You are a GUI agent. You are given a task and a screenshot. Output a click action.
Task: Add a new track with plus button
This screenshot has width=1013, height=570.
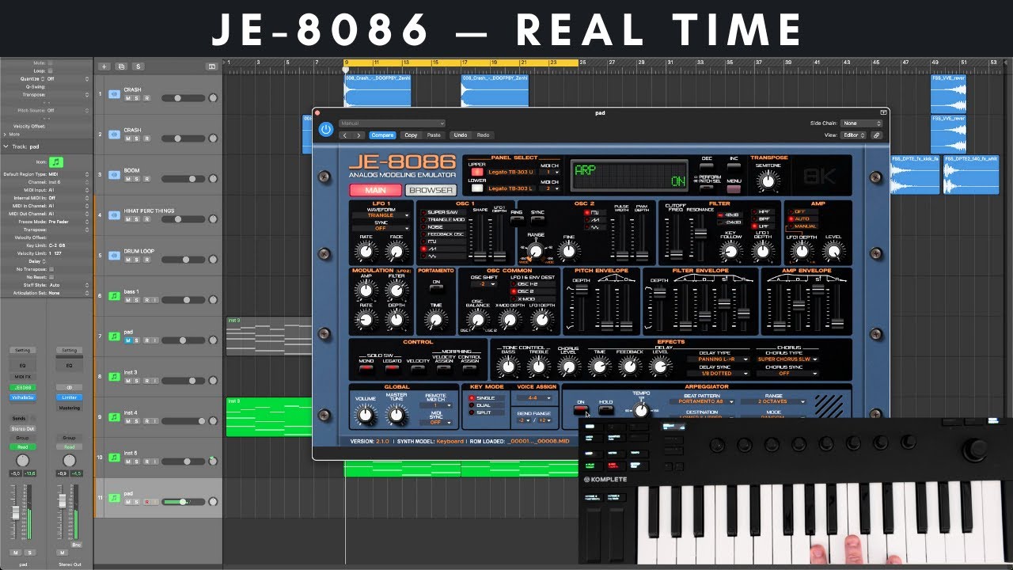click(x=104, y=66)
